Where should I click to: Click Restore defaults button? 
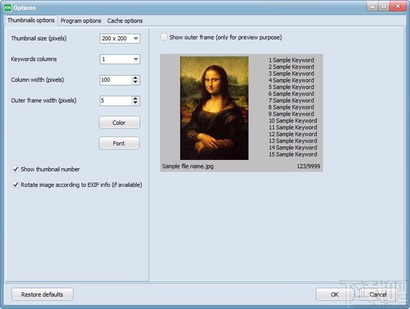(42, 295)
